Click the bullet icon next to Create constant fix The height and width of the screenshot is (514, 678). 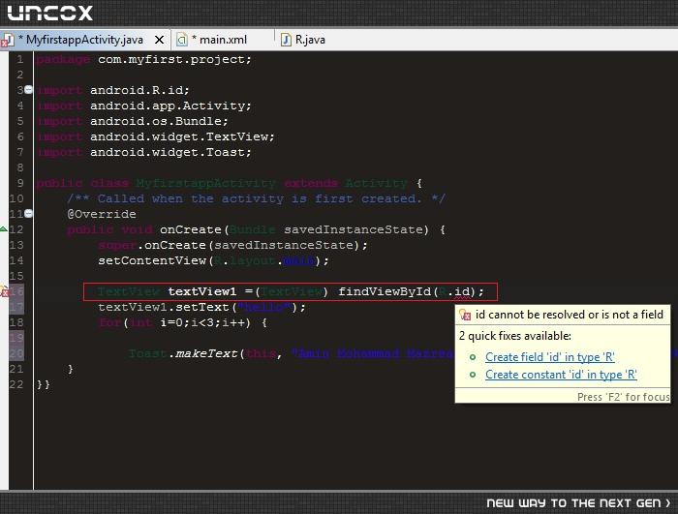[x=473, y=375]
